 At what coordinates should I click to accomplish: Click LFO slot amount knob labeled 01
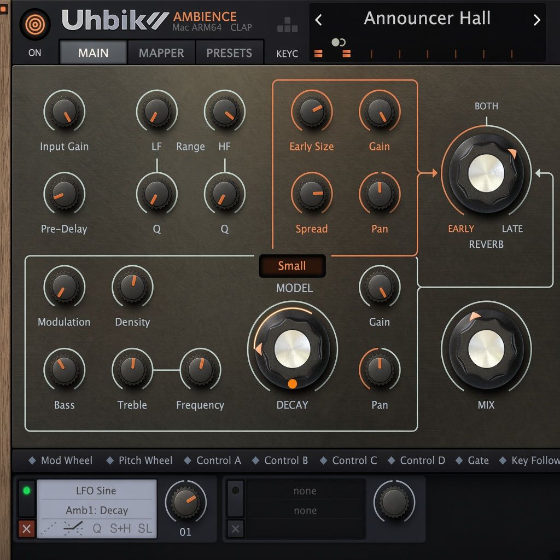pyautogui.click(x=186, y=502)
